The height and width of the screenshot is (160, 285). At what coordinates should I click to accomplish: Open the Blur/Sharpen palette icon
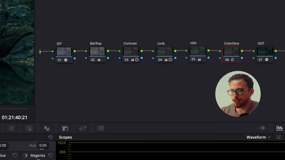(47, 128)
